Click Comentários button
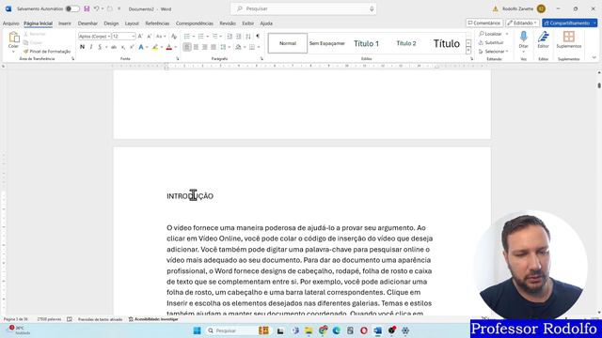This screenshot has width=602, height=338. 484,23
